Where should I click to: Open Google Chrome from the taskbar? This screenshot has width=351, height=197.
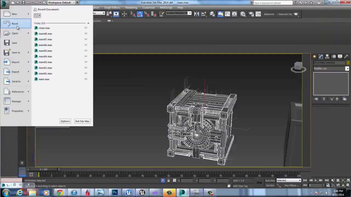60,193
